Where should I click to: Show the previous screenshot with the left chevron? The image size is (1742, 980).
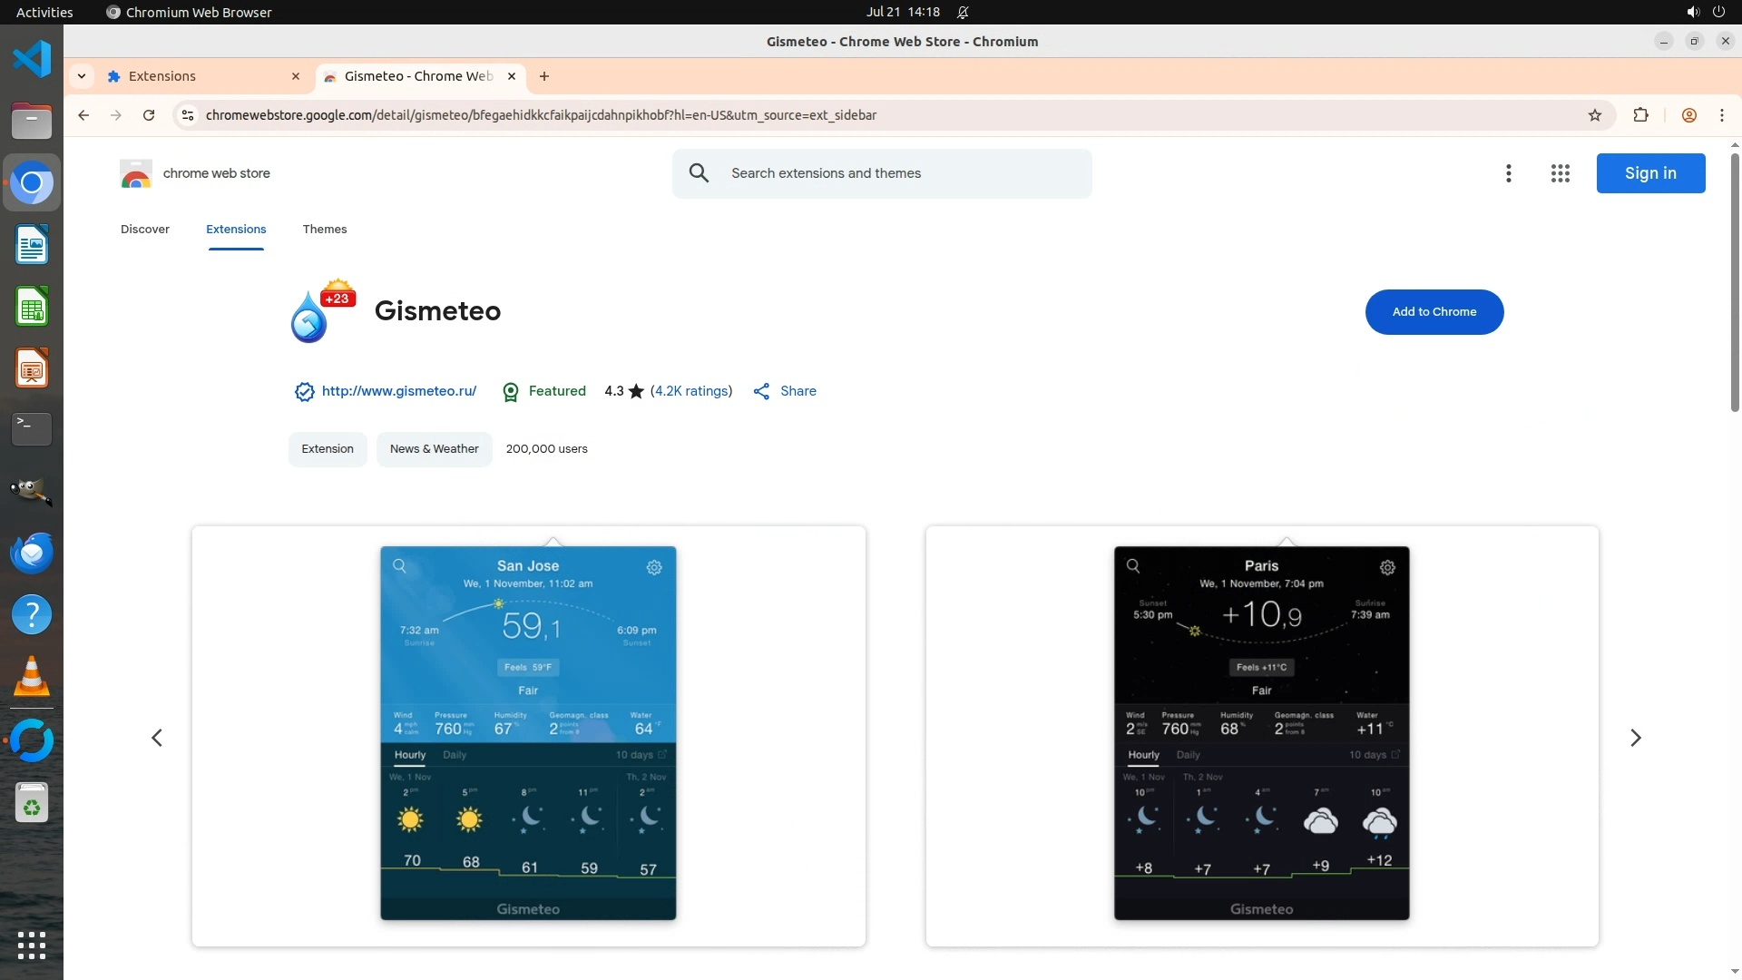[x=157, y=738]
